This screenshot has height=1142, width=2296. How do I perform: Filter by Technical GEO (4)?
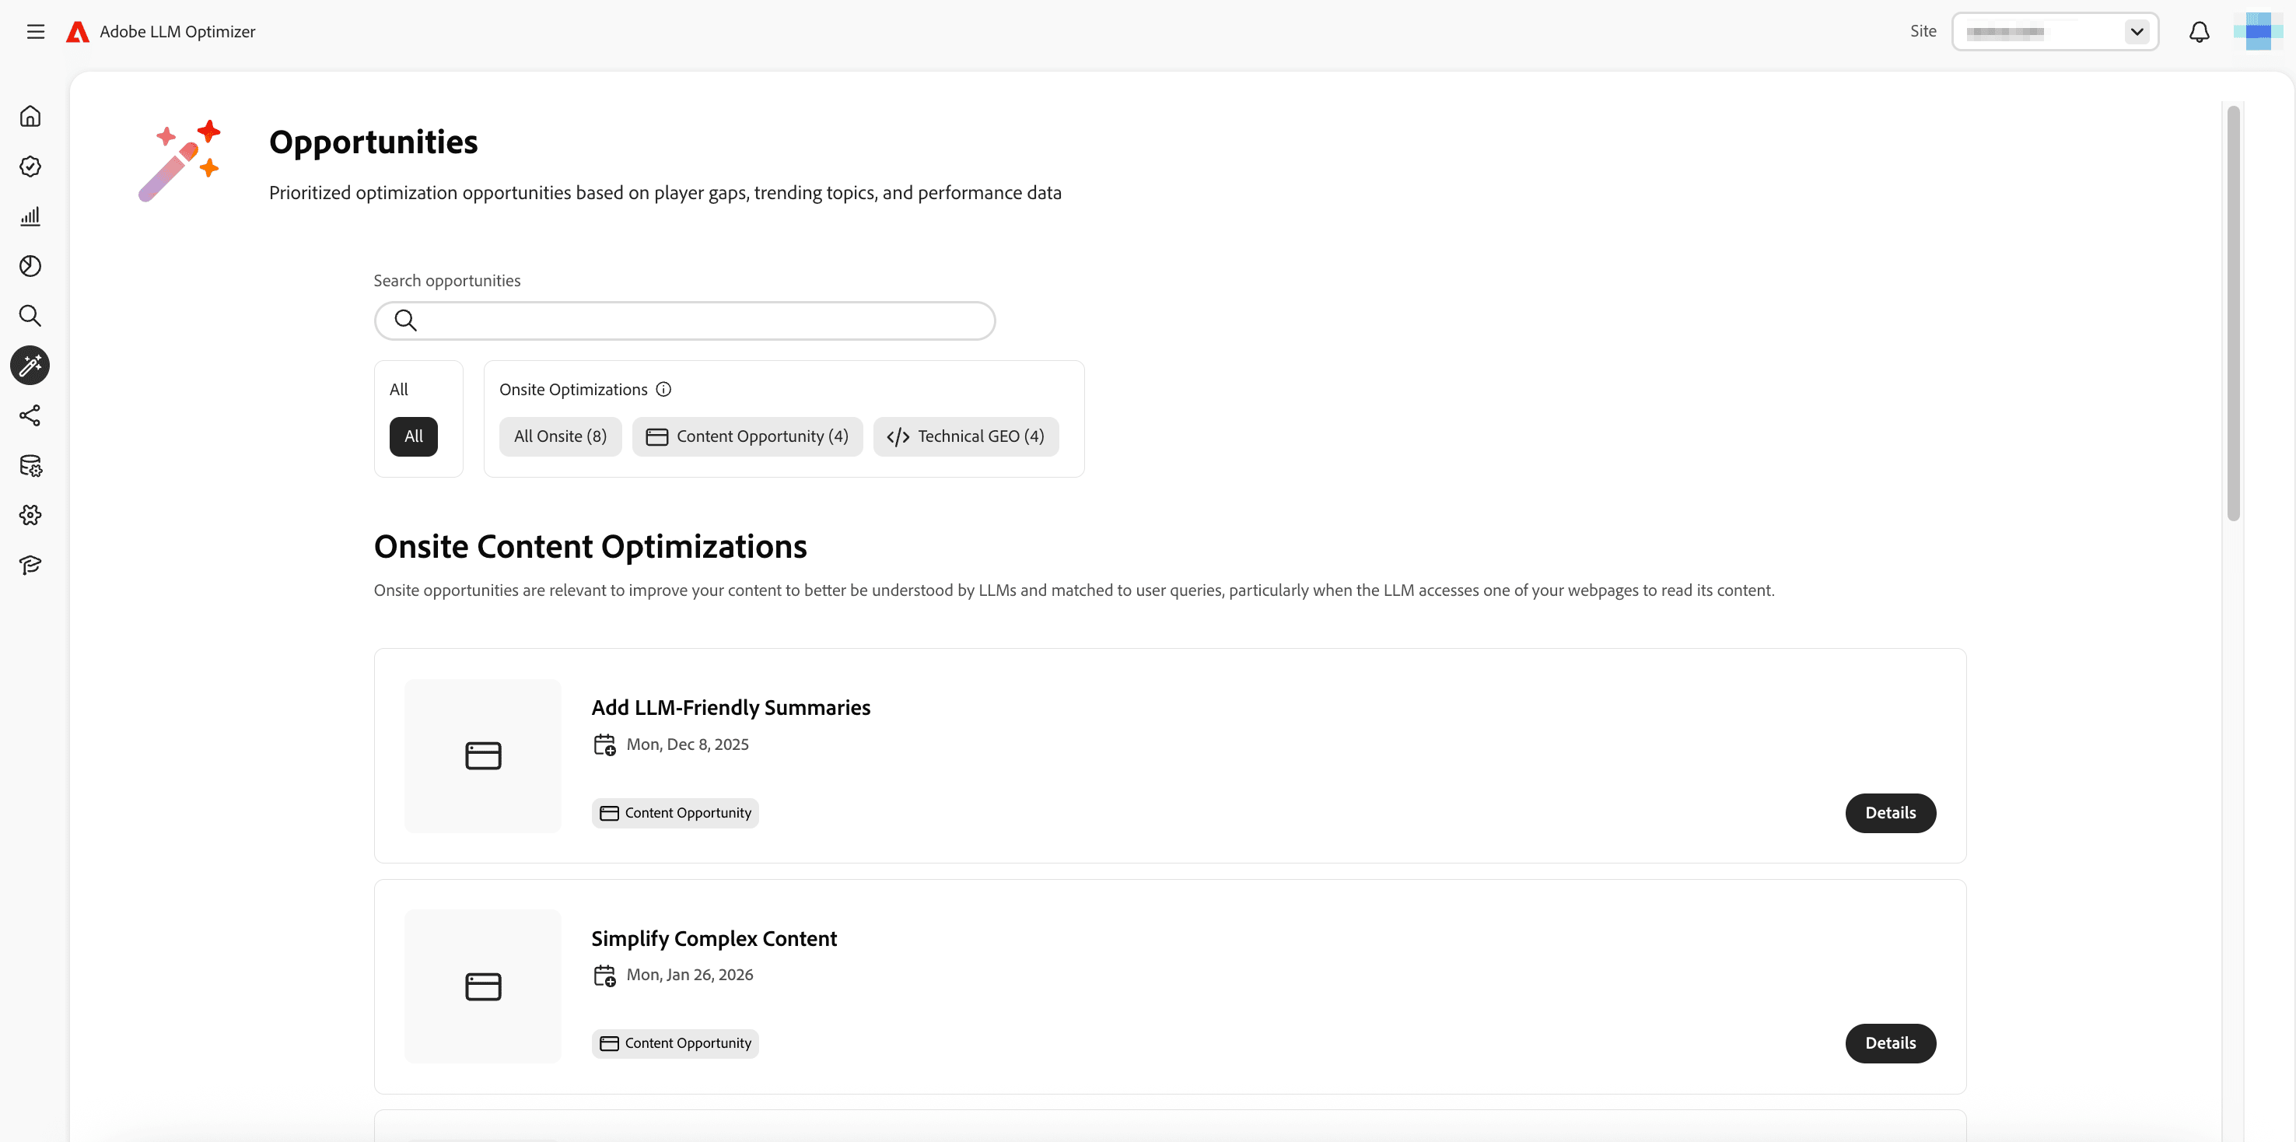[965, 437]
